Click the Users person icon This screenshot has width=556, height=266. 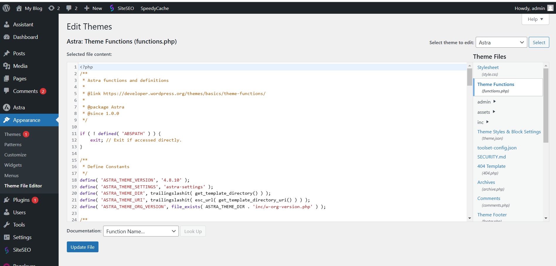click(6, 213)
